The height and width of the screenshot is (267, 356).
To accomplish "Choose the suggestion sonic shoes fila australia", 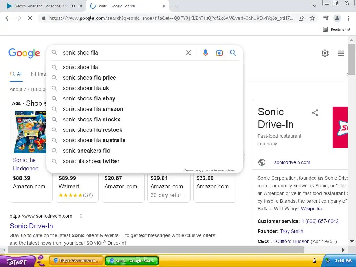I will point(145,140).
